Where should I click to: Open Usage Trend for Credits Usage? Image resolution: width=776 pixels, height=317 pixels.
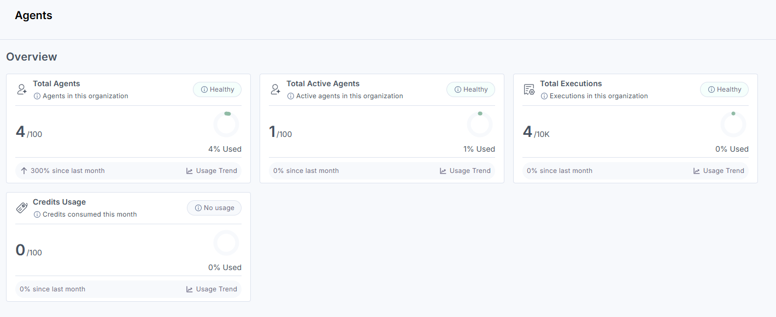pyautogui.click(x=211, y=289)
